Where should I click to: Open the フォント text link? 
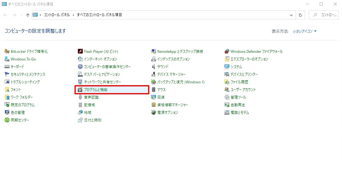coord(16,89)
